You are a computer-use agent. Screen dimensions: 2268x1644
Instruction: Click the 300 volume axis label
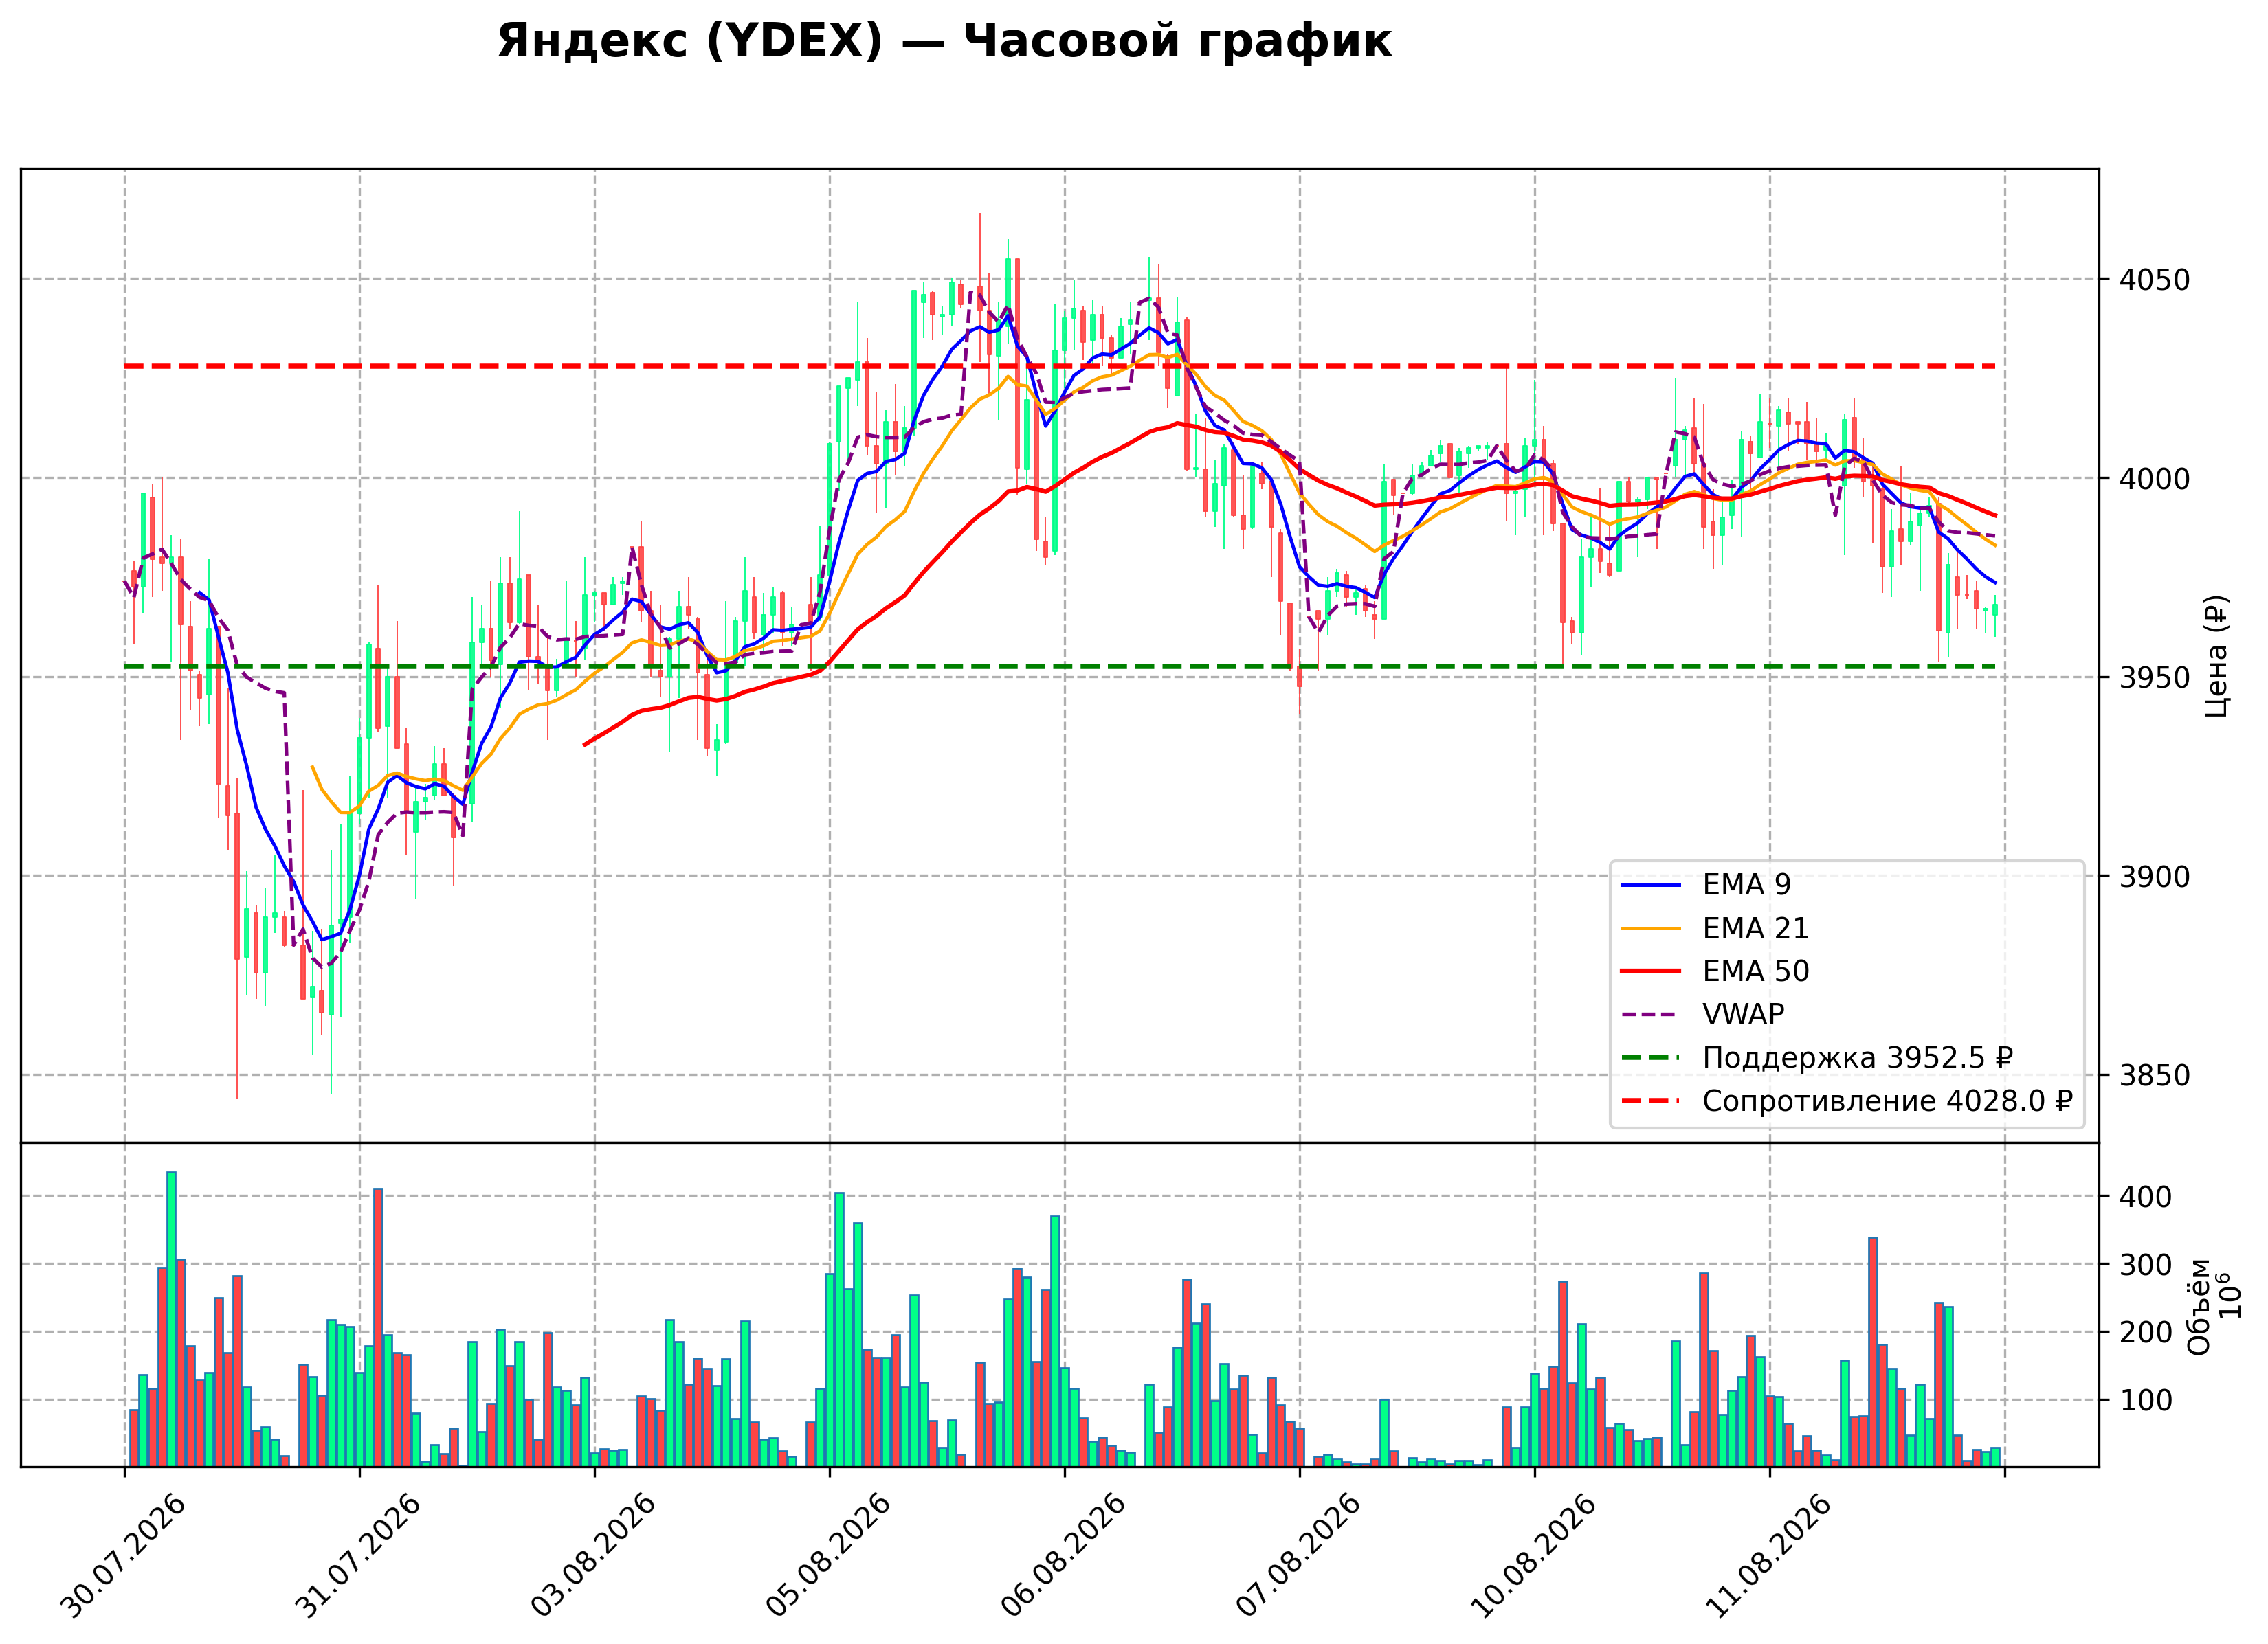click(2146, 1265)
